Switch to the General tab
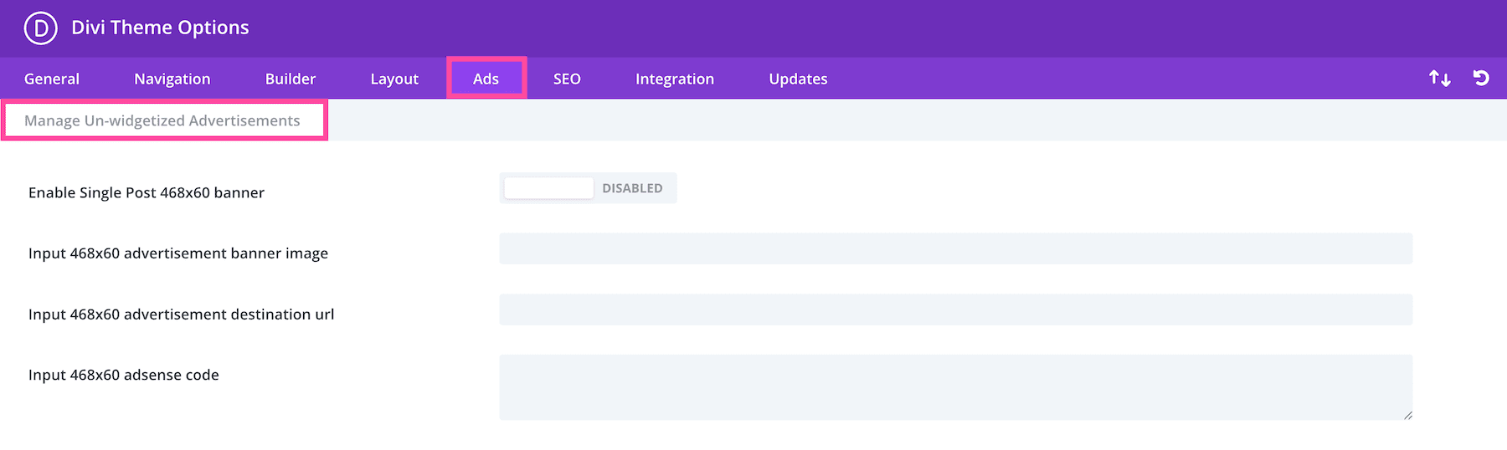1507x450 pixels. coord(52,79)
